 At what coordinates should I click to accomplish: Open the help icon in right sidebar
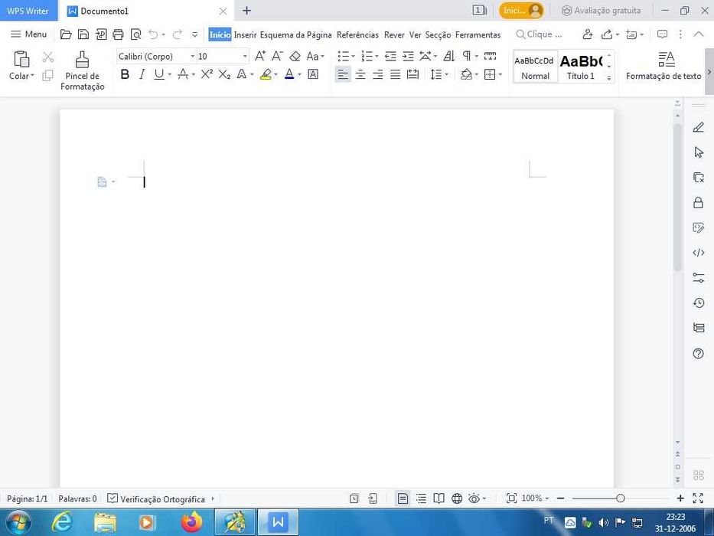698,353
